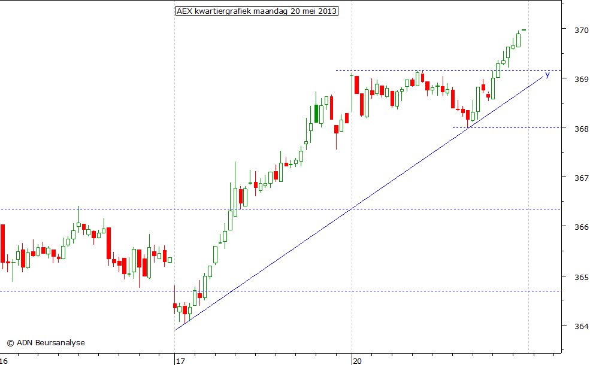Select the chart title AEX kwartiergrafiek maandag 20 mei 2013
This screenshot has height=365, width=590.
tap(256, 11)
